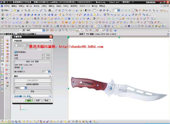Image resolution: width=170 pixels, height=124 pixels.
Task: Click the clock History tab on resource bar
Action: click(x=2, y=64)
